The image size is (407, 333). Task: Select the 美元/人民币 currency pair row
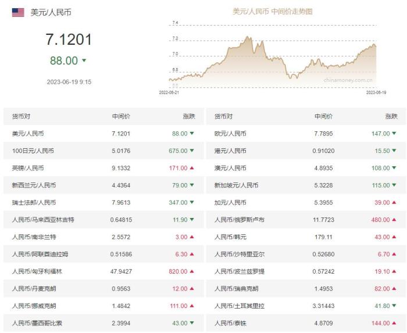pyautogui.click(x=103, y=134)
